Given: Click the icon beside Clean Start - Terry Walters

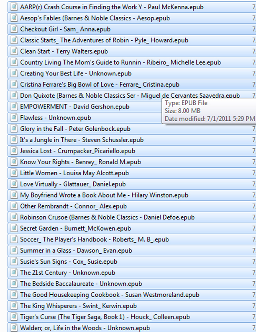Looking at the screenshot, I should pos(14,51).
